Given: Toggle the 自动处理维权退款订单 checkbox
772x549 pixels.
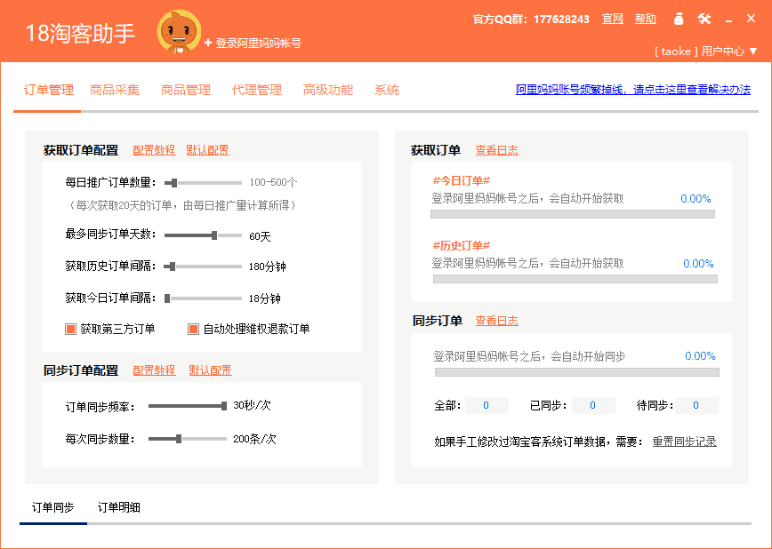Looking at the screenshot, I should (x=193, y=329).
